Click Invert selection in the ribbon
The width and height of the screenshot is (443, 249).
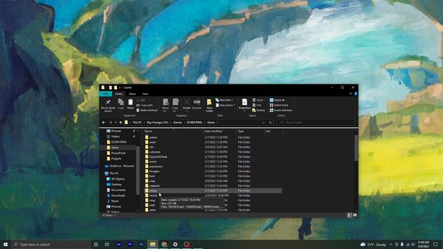tap(281, 110)
